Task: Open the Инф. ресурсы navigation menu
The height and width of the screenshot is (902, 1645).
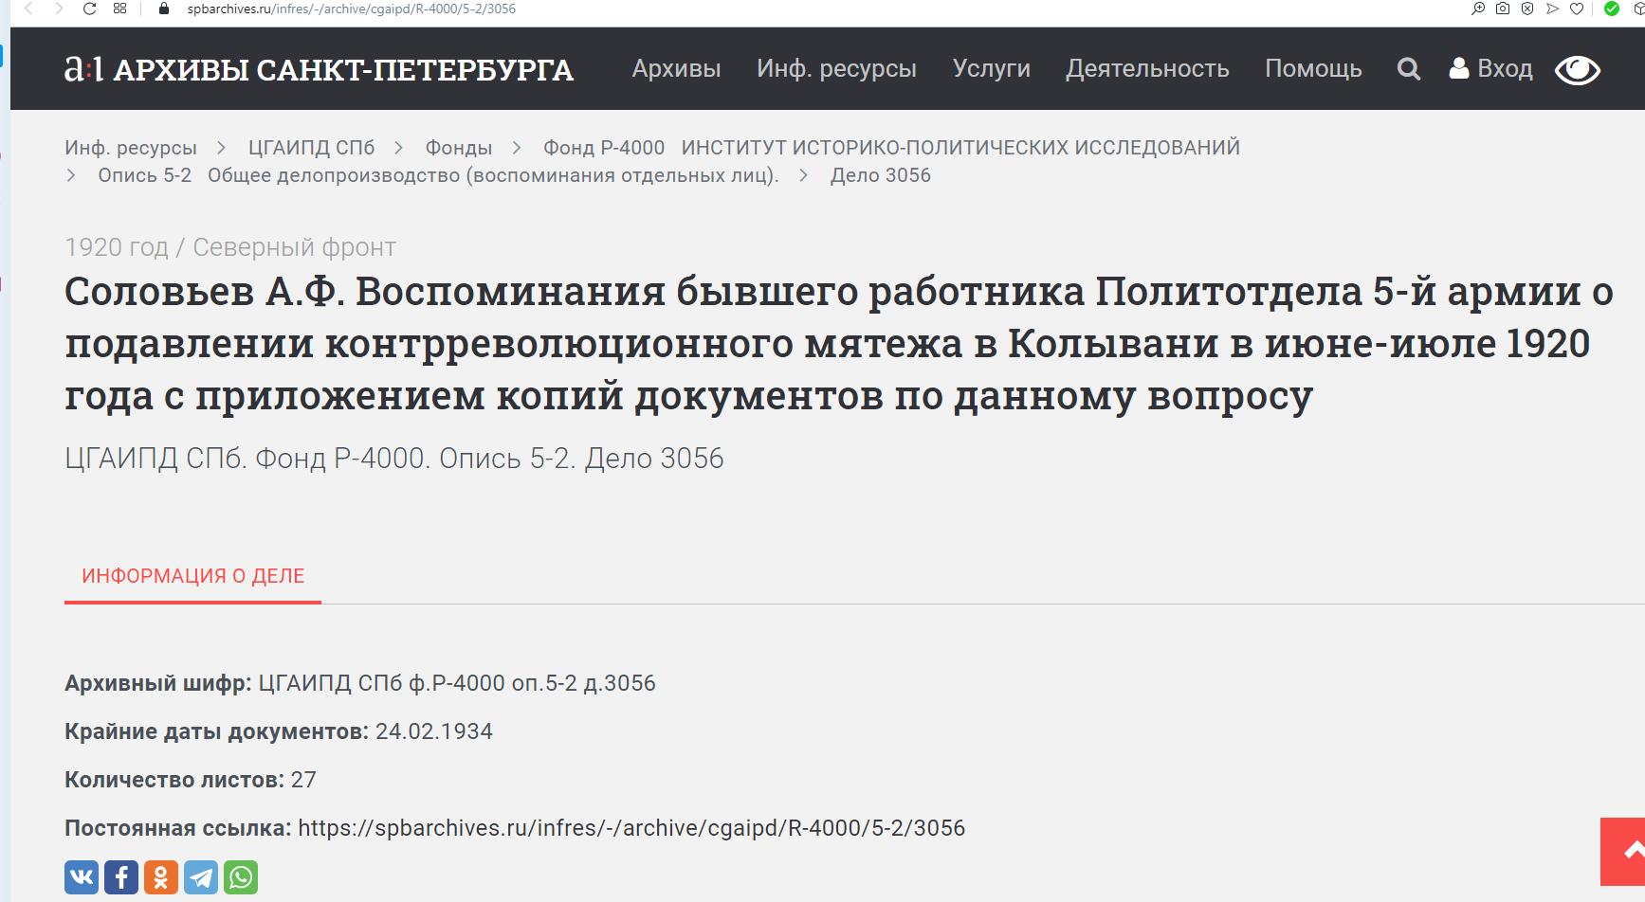Action: (x=836, y=69)
